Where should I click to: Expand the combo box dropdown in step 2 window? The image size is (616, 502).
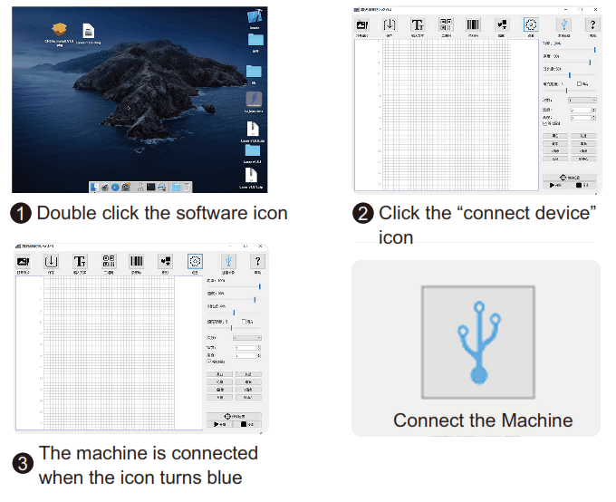(x=582, y=100)
